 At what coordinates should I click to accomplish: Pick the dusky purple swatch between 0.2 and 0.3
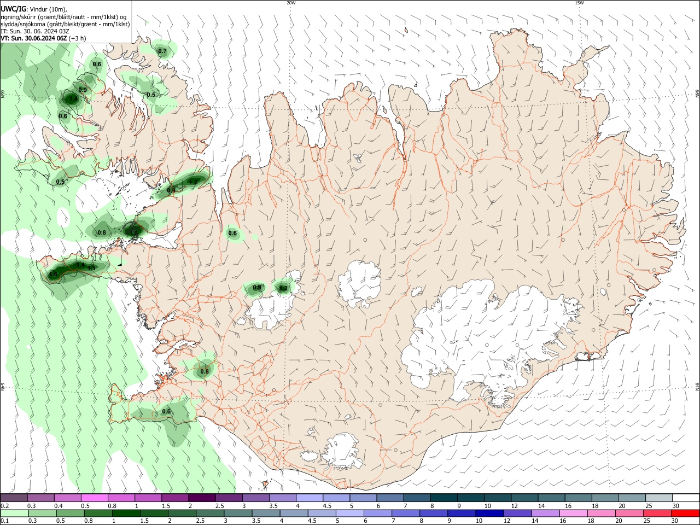[14, 498]
